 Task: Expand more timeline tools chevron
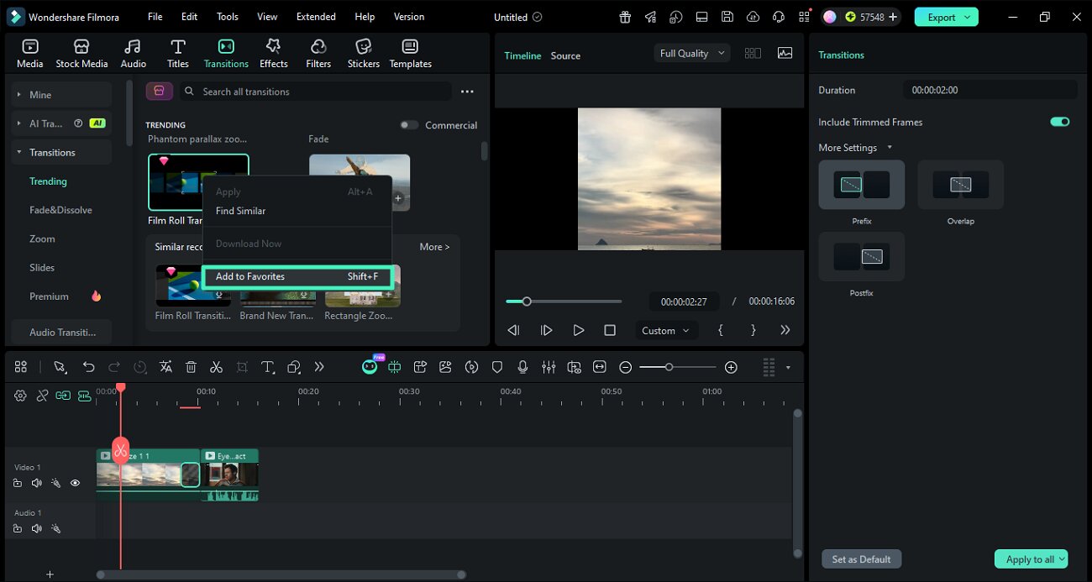318,367
